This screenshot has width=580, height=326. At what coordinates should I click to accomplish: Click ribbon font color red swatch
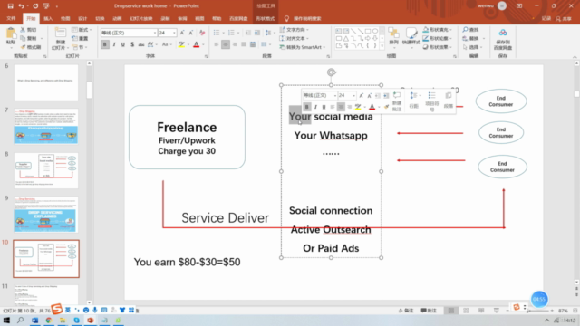tap(197, 44)
